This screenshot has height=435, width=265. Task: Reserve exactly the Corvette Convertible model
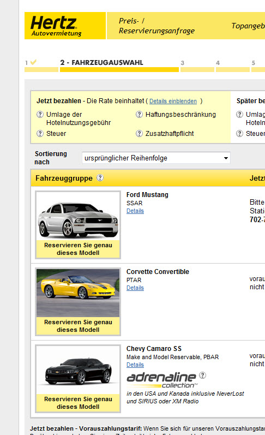(78, 326)
